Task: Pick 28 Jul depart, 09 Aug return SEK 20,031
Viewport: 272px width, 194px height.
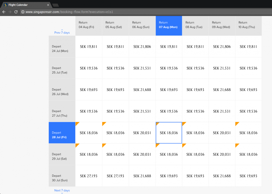Action: tap(222, 133)
